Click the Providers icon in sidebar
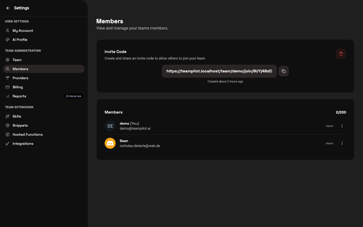363x227 pixels. coord(8,78)
